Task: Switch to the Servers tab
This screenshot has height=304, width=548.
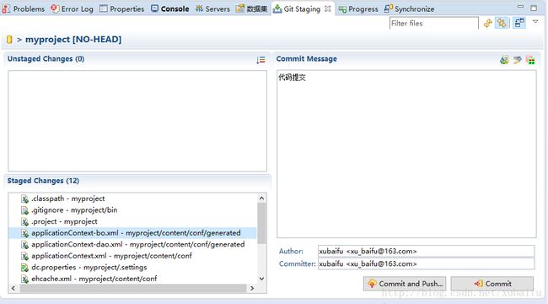Action: [x=212, y=8]
